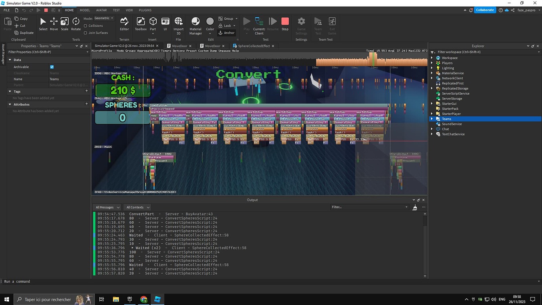Image resolution: width=542 pixels, height=305 pixels.
Task: Insert a new Part
Action: pos(153,24)
